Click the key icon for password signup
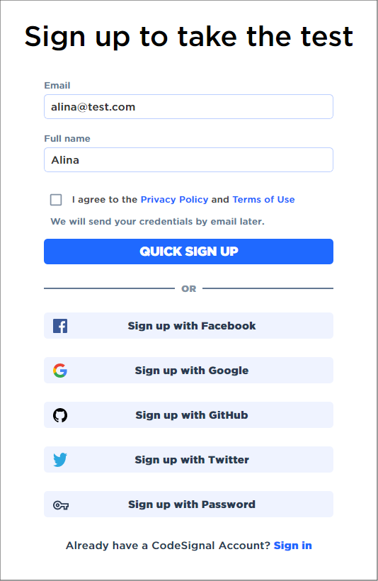This screenshot has height=581, width=378. click(61, 505)
